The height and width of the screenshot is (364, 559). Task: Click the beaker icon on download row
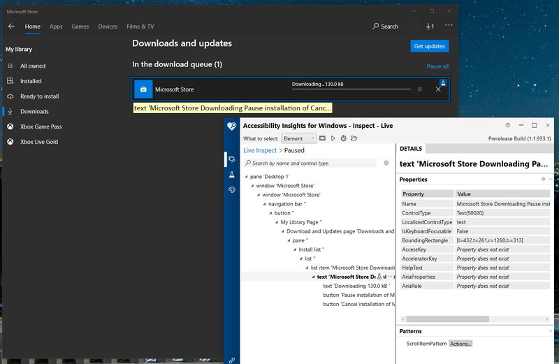click(x=443, y=83)
